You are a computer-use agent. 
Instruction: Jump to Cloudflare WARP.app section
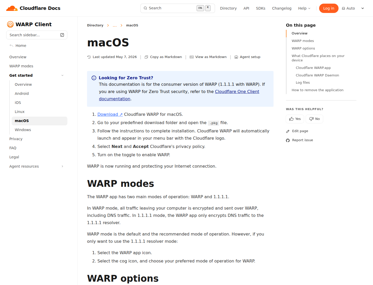tap(313, 68)
